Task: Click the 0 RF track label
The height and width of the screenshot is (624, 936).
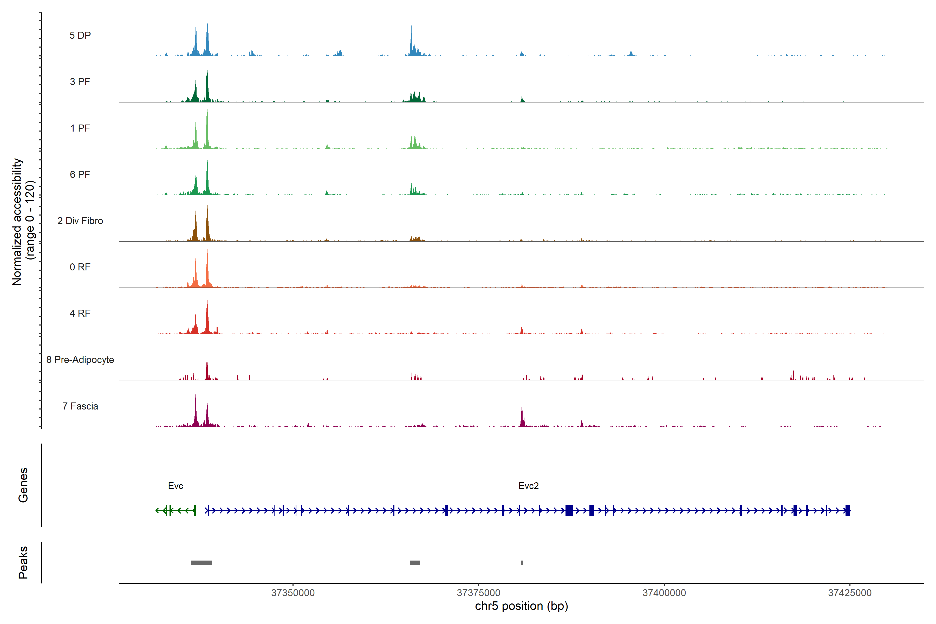Action: click(80, 267)
